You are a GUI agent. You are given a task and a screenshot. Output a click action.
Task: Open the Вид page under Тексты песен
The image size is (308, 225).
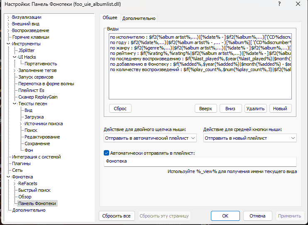29,111
